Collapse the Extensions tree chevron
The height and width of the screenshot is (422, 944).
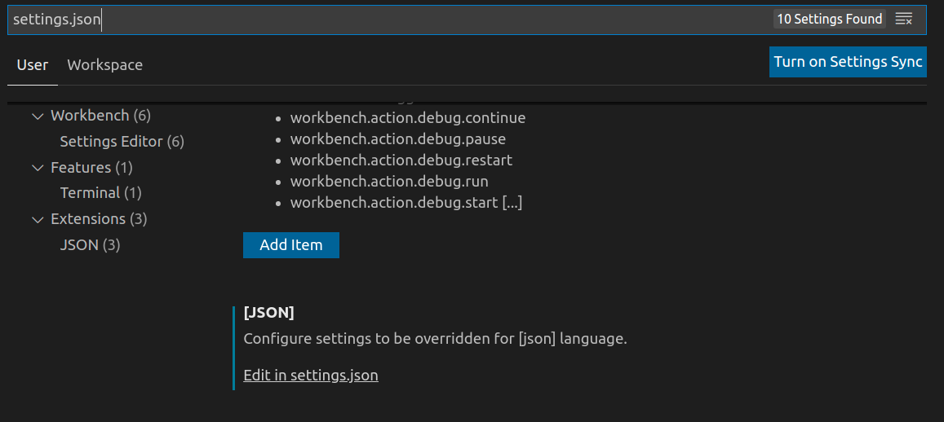pos(38,219)
